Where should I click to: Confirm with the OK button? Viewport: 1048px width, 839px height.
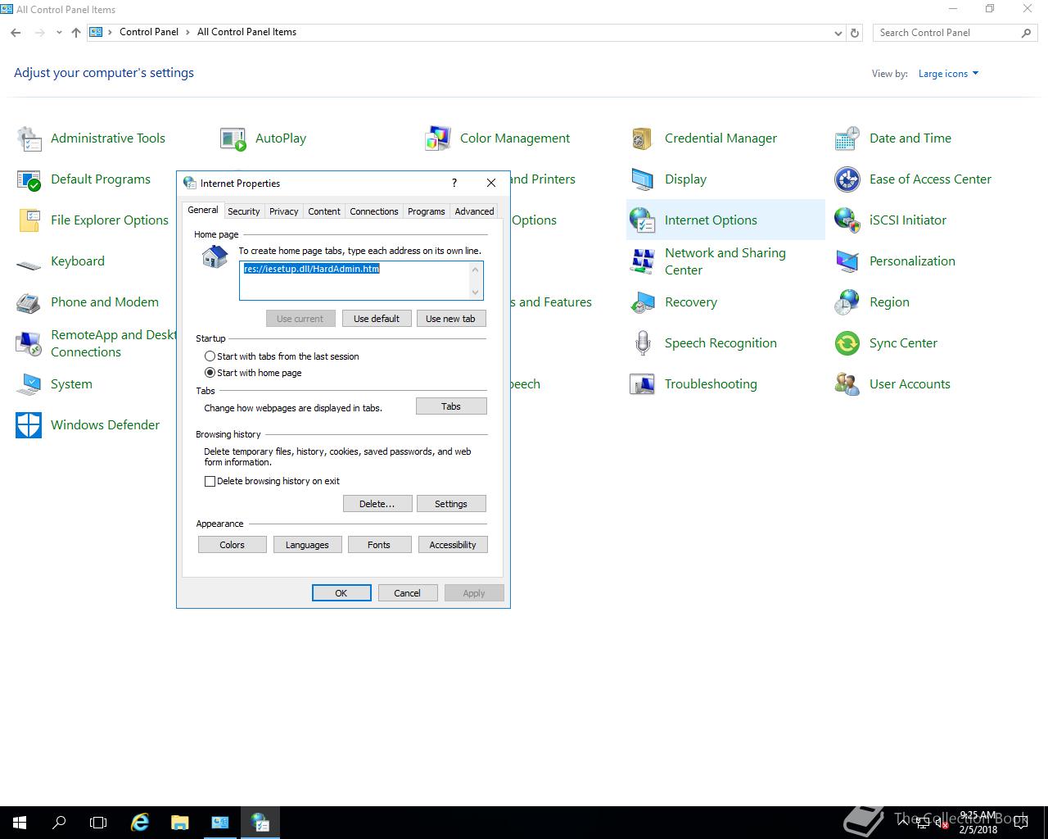point(341,593)
